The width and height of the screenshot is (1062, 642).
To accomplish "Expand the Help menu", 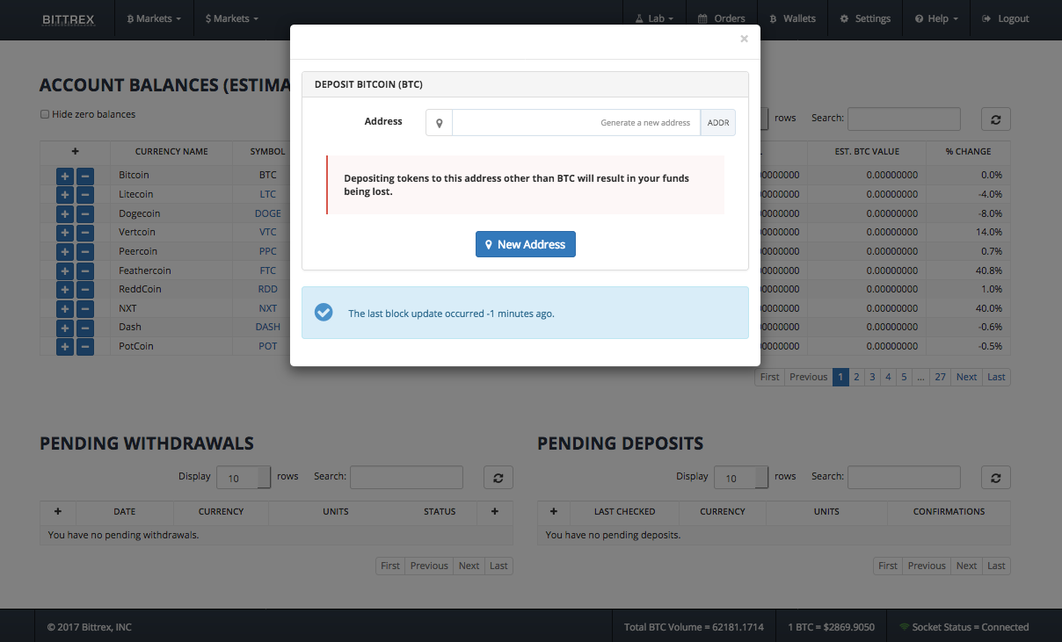I will tap(936, 18).
